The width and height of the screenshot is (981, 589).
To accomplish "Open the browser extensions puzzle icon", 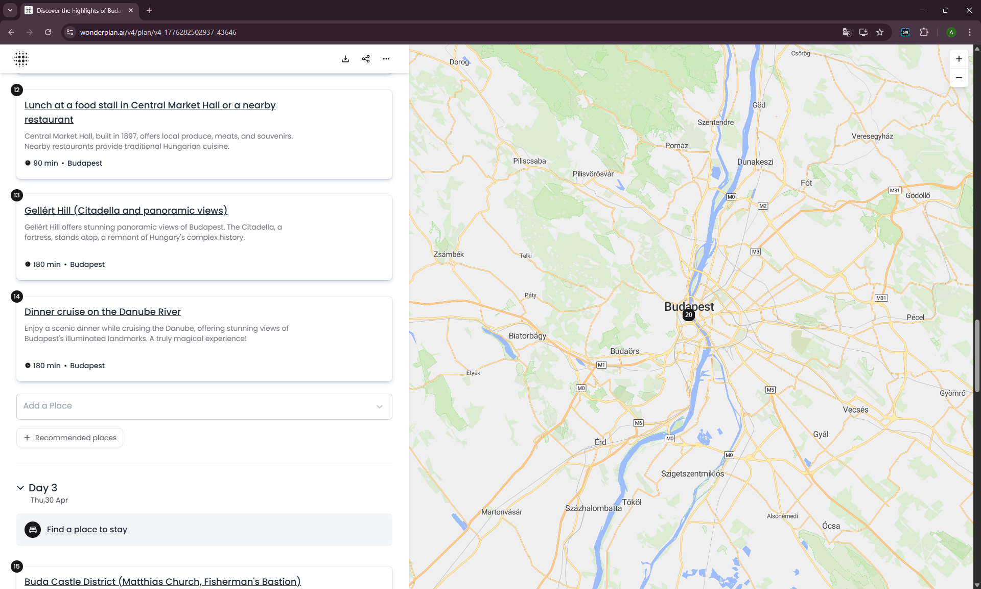I will 924,32.
